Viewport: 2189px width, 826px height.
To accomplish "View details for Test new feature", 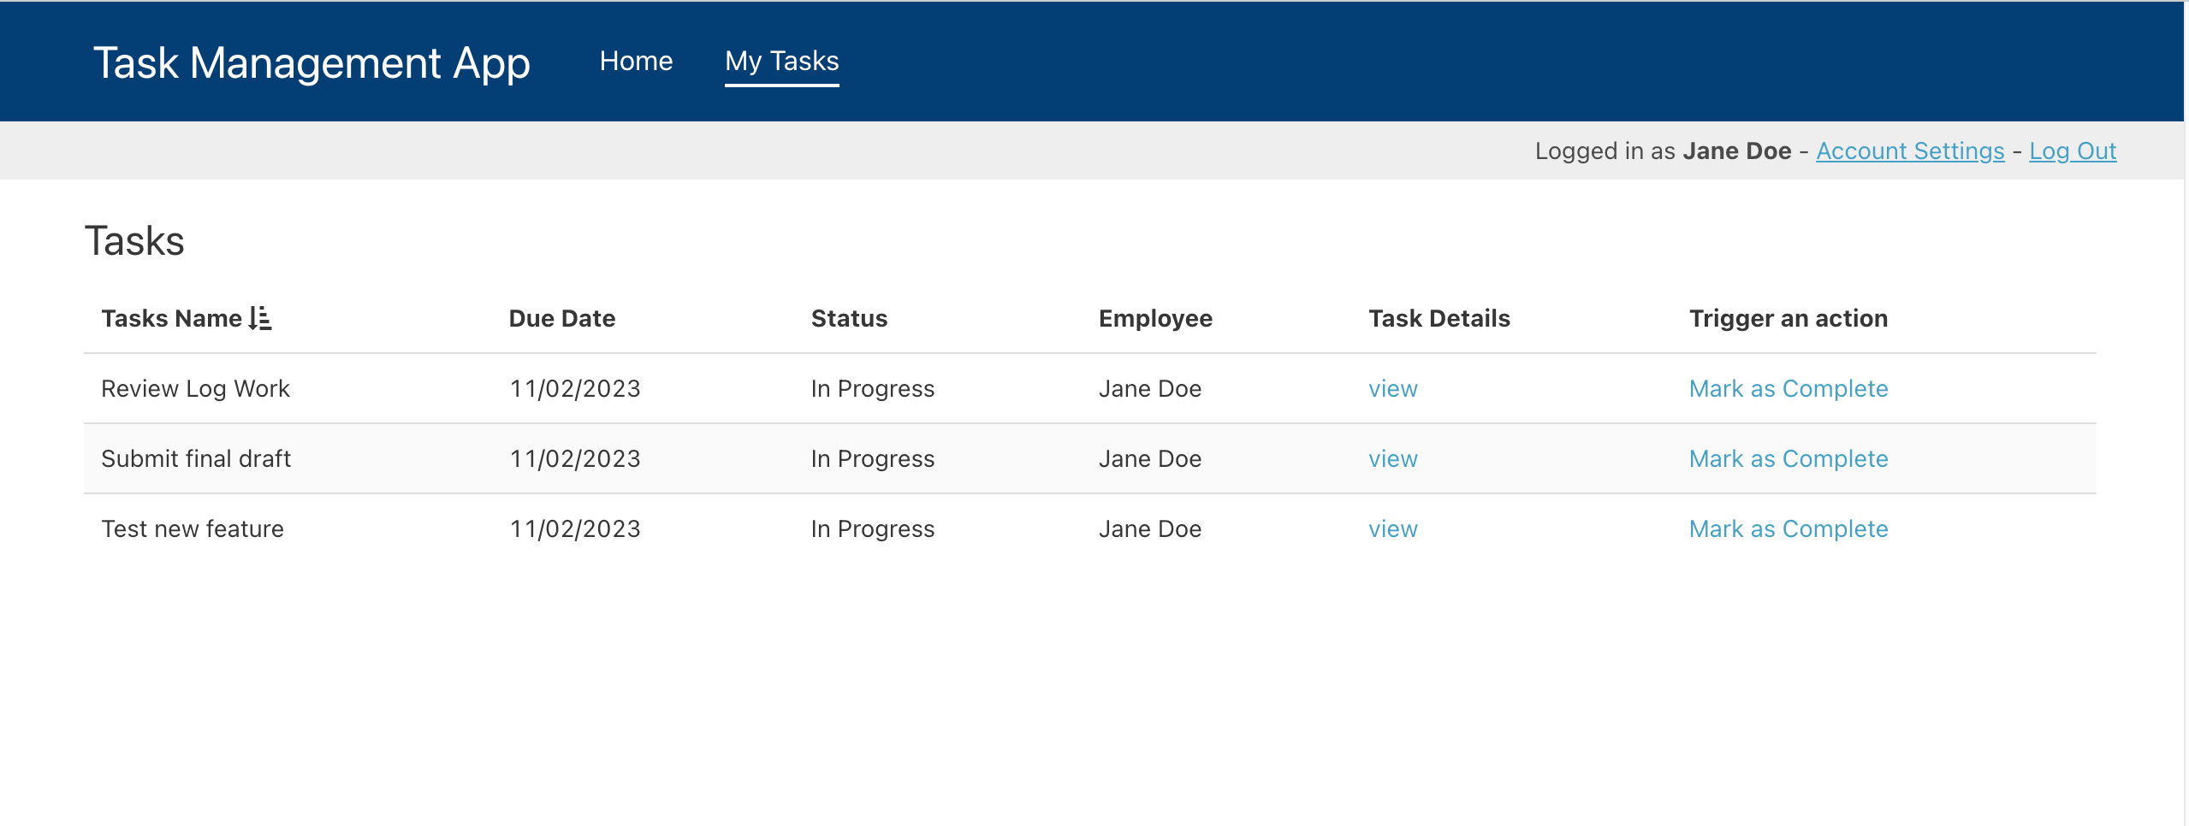I will pyautogui.click(x=1392, y=528).
